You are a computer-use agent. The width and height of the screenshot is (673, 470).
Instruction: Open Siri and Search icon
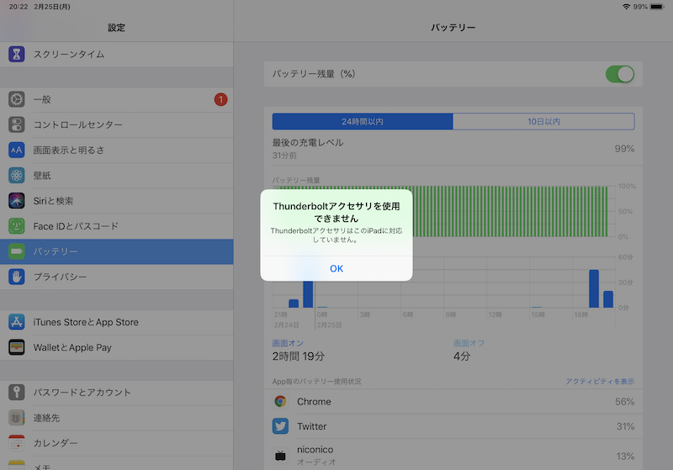17,201
